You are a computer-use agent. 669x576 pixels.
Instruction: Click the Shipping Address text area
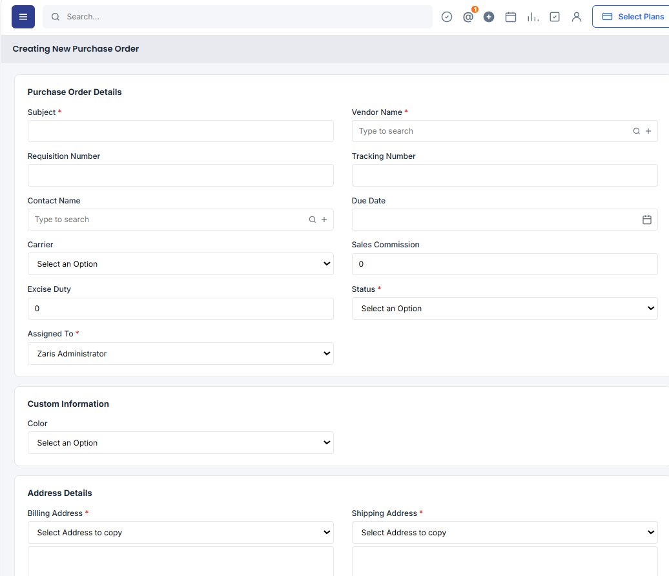coord(505,562)
